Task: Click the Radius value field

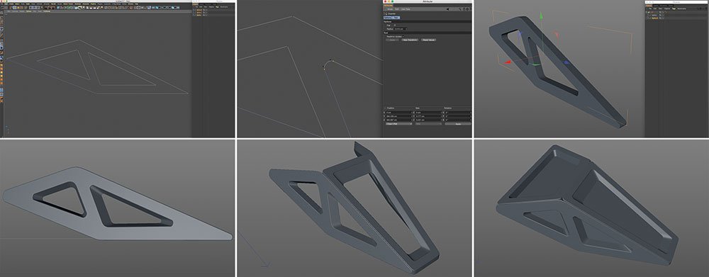Action: [400, 29]
